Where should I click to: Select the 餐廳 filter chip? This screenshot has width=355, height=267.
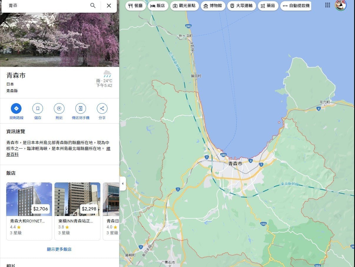coord(136,6)
